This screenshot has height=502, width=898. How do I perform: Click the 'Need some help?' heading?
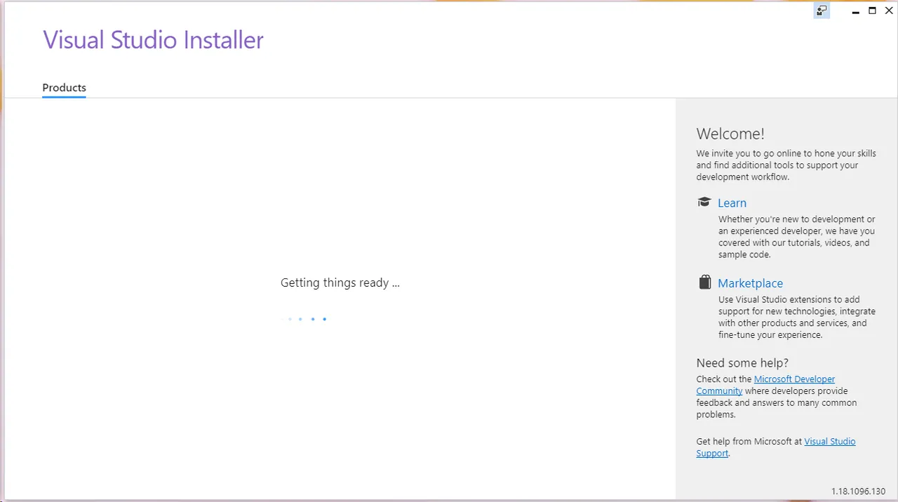[x=742, y=362]
